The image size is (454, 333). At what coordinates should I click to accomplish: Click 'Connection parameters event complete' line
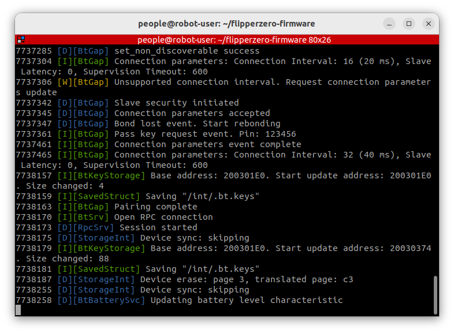(x=207, y=144)
